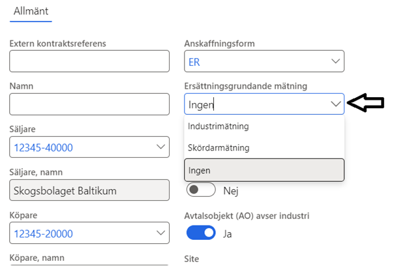Expand the Köpare dropdown chevron
This screenshot has width=394, height=266.
click(x=161, y=233)
